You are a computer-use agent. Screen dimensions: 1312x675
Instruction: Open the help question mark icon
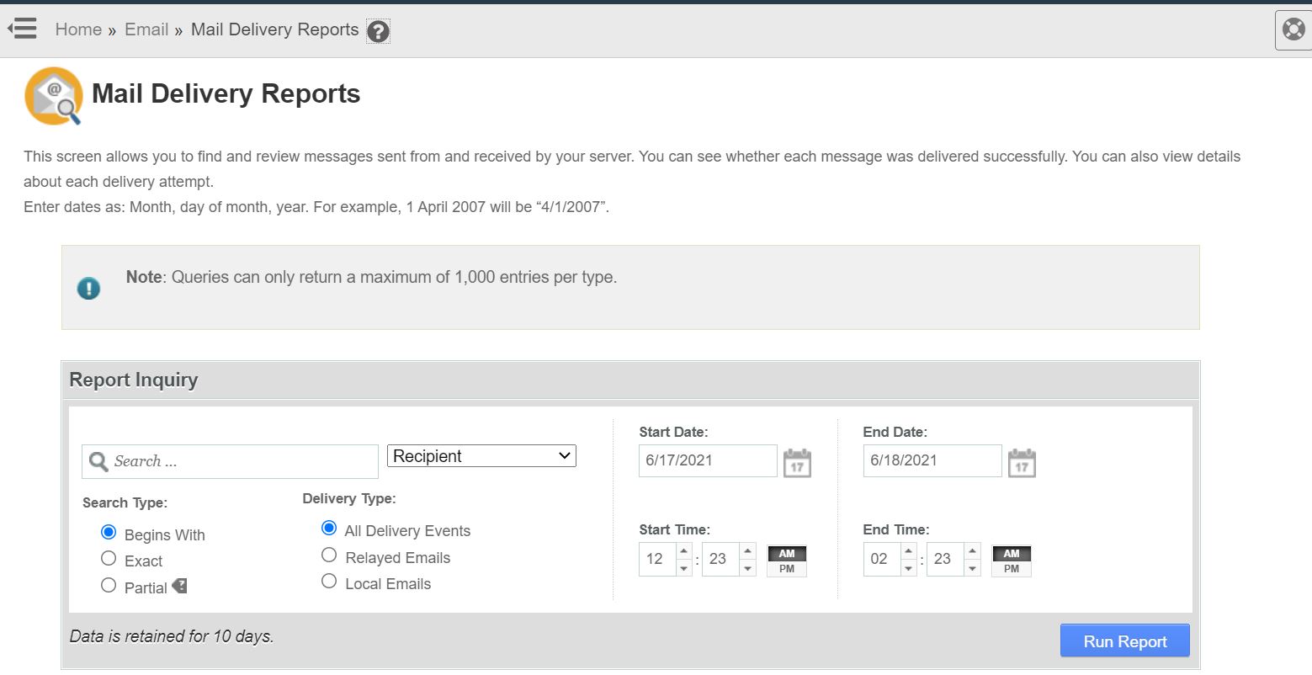[x=378, y=31]
